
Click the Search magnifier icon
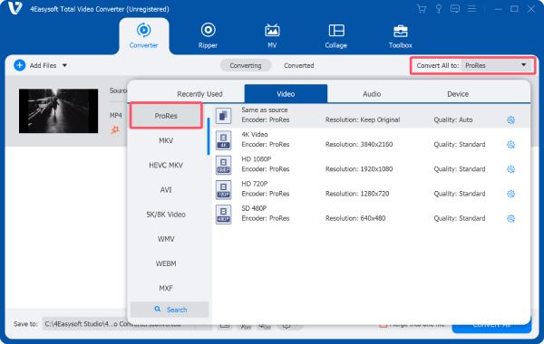click(158, 309)
